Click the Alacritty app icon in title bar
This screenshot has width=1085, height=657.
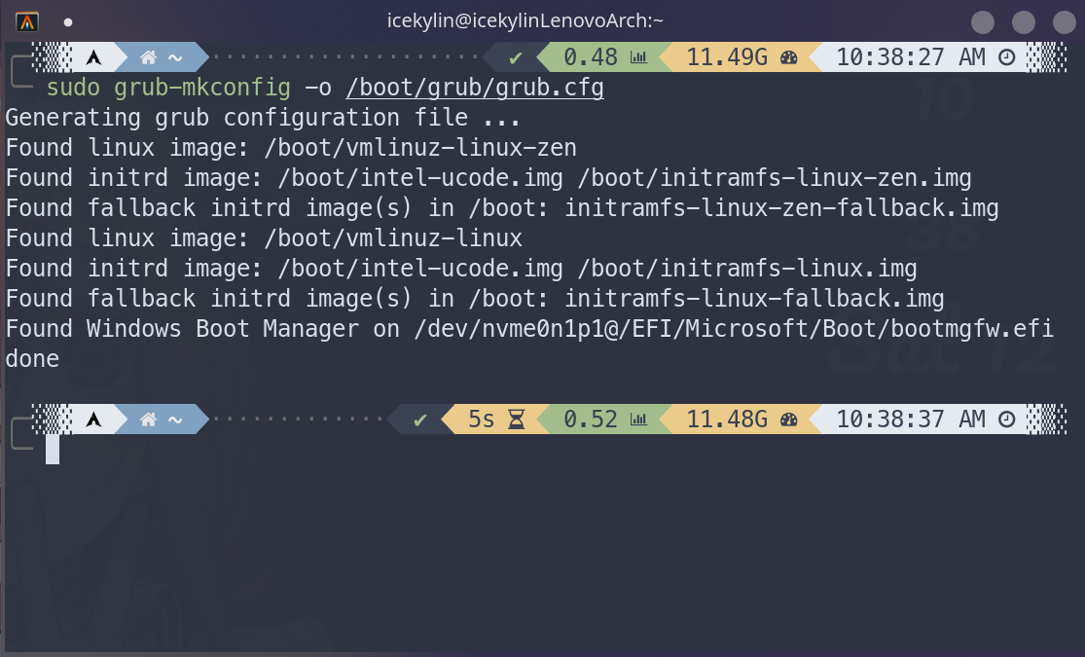point(28,21)
